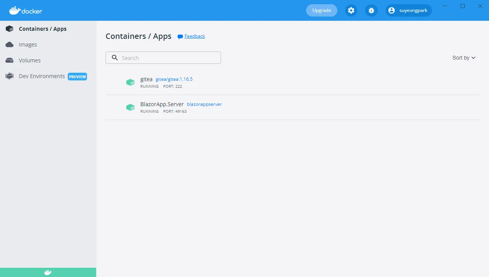Image resolution: width=489 pixels, height=277 pixels.
Task: Open the Troubleshoot bug icon
Action: point(371,10)
